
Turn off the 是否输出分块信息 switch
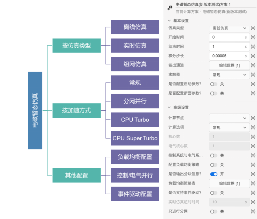(213, 174)
